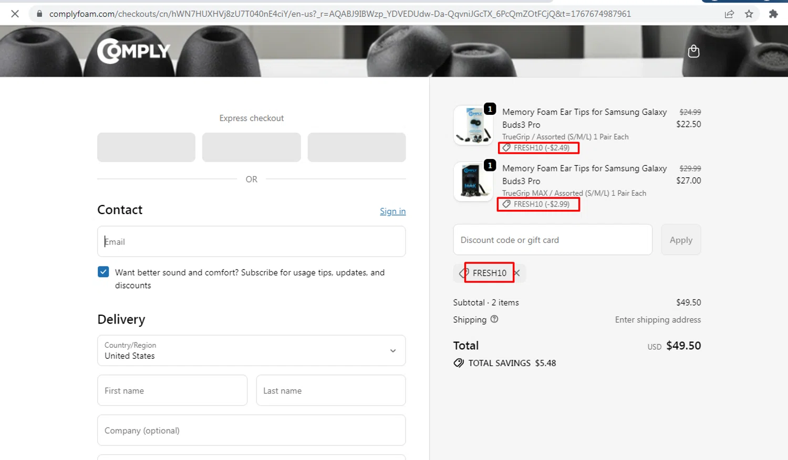Click the FRESH10 (-$2.99) discount label
788x460 pixels.
coord(541,204)
